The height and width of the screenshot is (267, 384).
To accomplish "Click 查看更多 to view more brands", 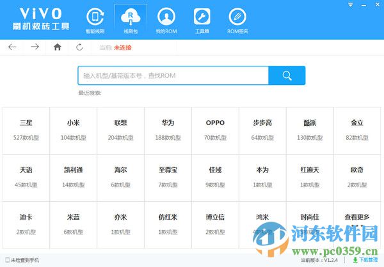I will tap(357, 225).
